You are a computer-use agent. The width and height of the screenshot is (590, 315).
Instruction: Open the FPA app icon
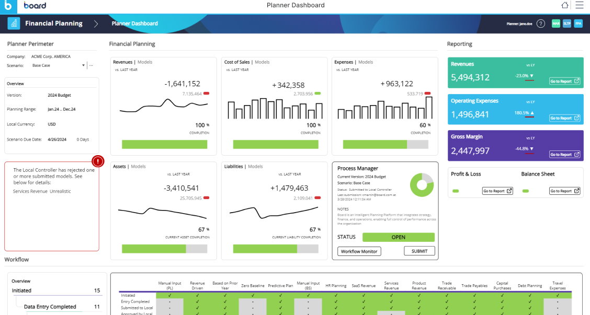tap(578, 24)
